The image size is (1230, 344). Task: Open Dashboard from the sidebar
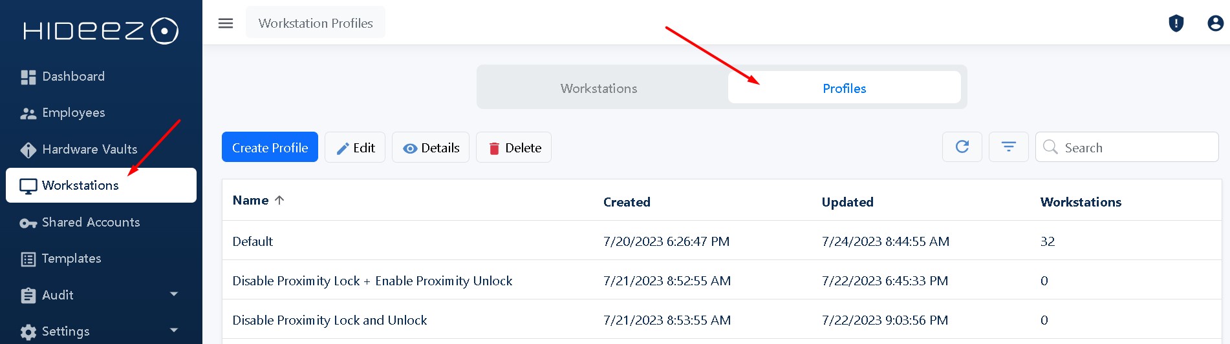tap(72, 77)
